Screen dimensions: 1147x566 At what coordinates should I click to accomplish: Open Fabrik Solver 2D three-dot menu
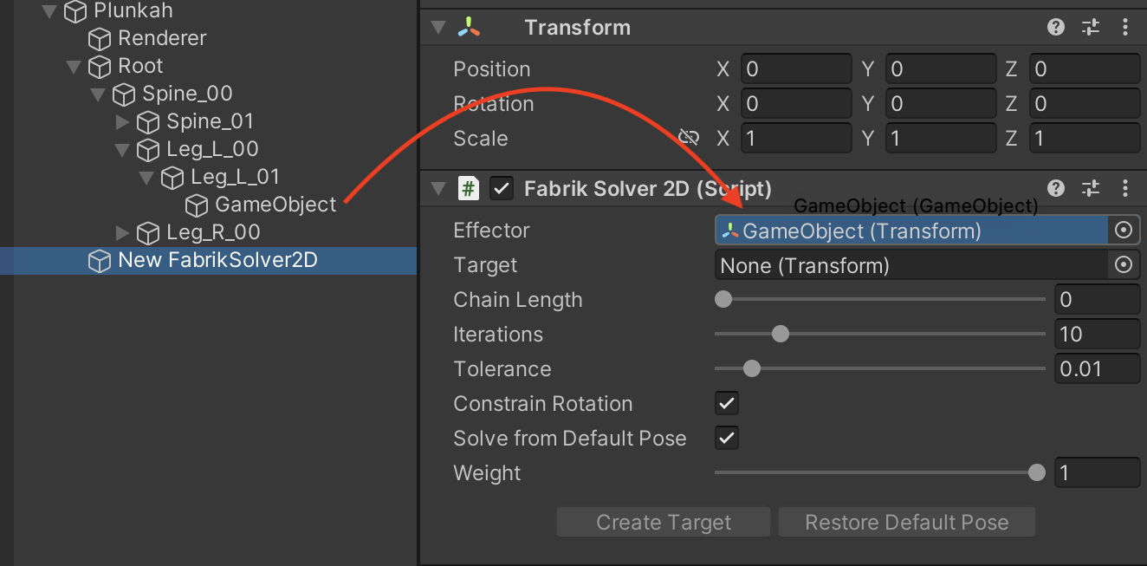point(1125,188)
